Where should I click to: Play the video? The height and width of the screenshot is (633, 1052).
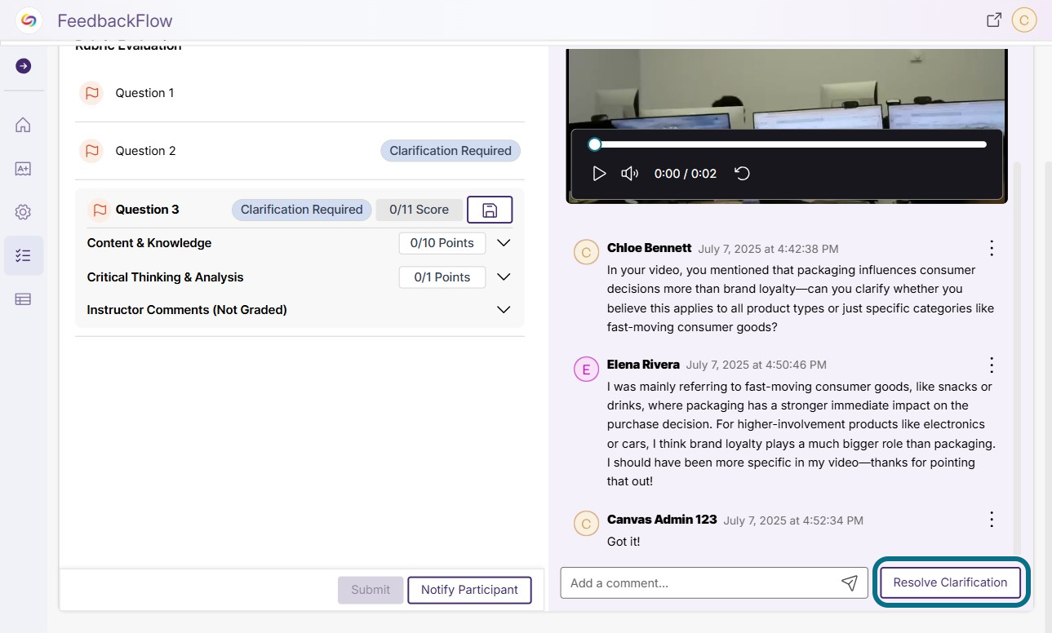[599, 174]
